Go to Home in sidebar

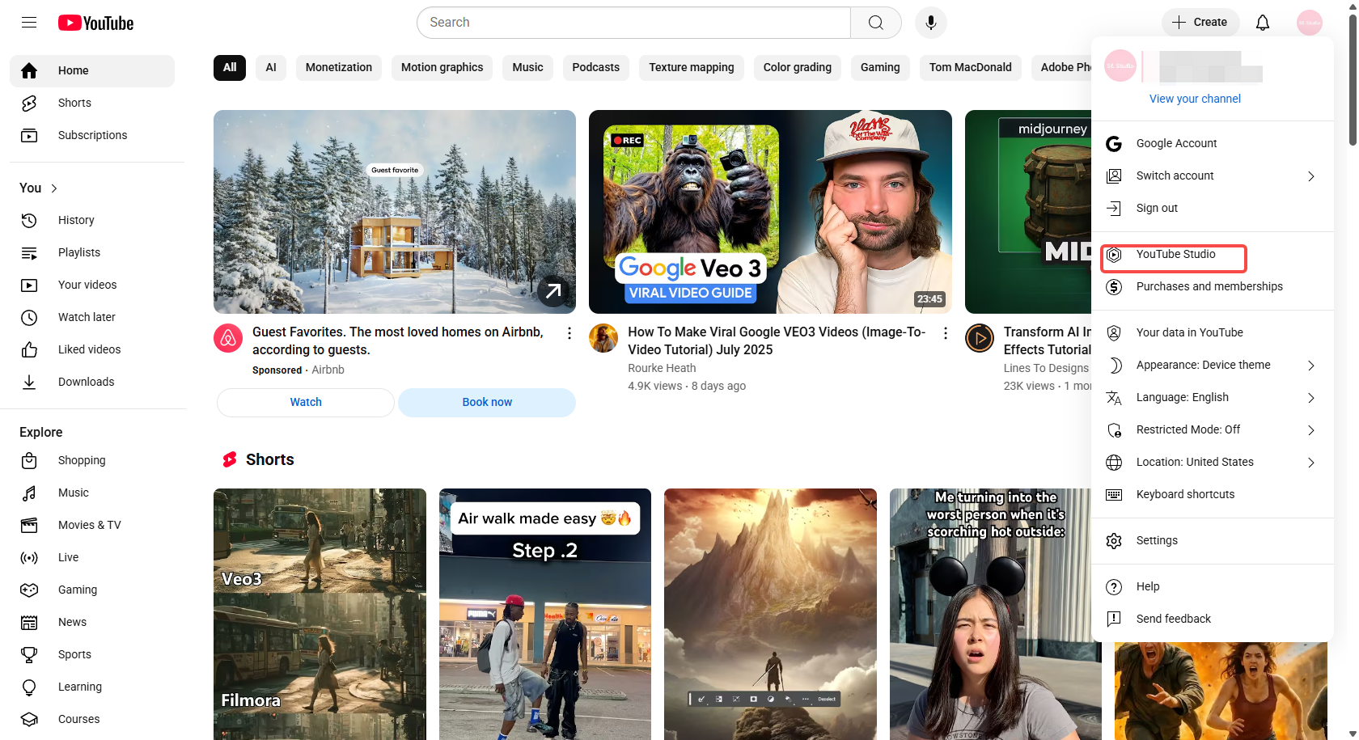pos(92,70)
